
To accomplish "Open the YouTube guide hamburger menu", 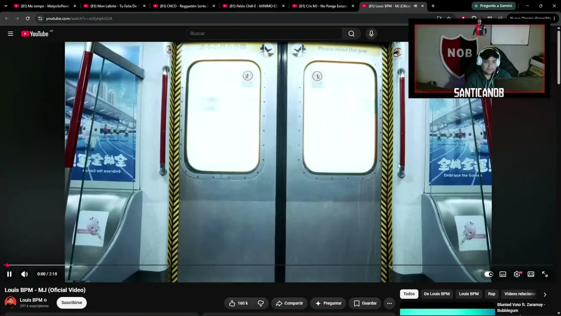I will 11,34.
